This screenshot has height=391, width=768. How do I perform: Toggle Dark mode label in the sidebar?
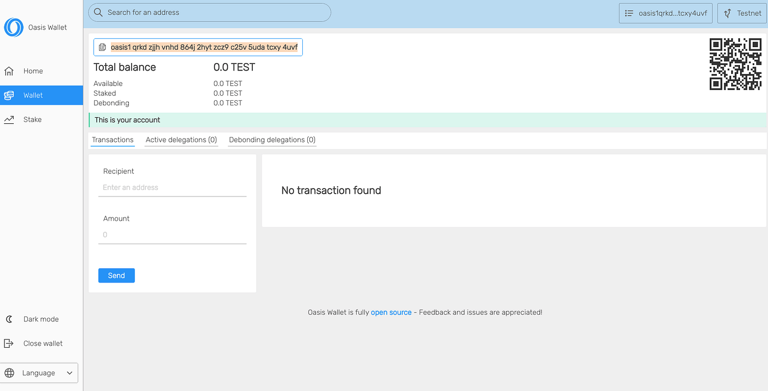pos(41,319)
